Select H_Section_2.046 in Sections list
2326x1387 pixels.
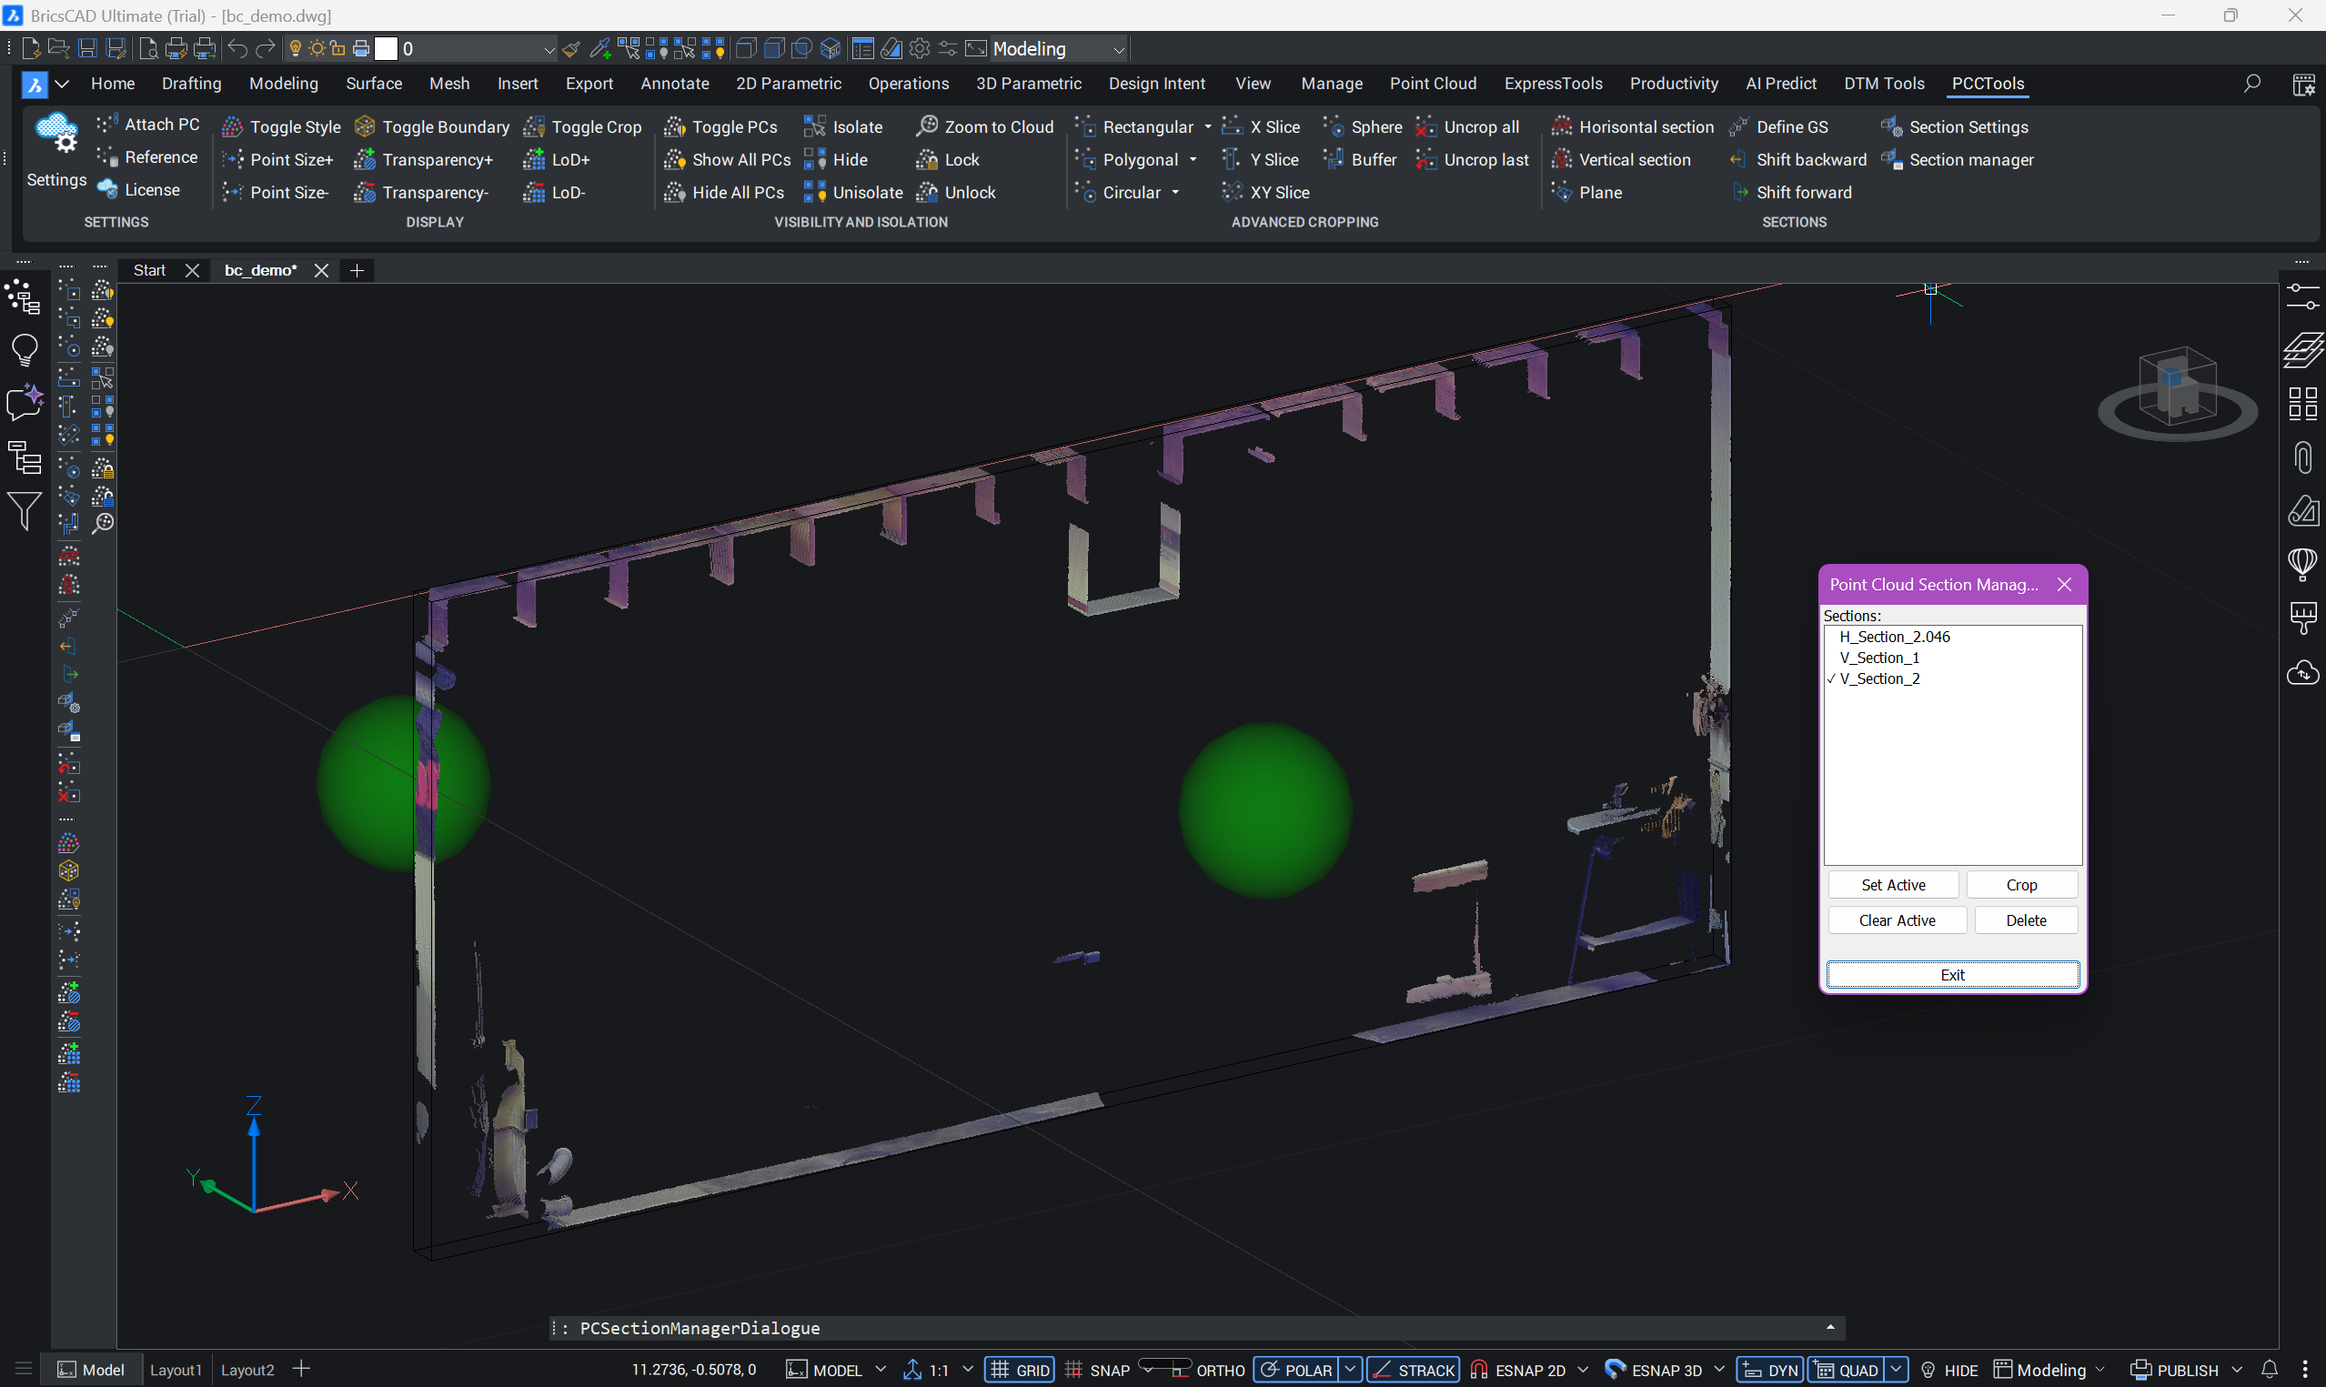(x=1894, y=637)
